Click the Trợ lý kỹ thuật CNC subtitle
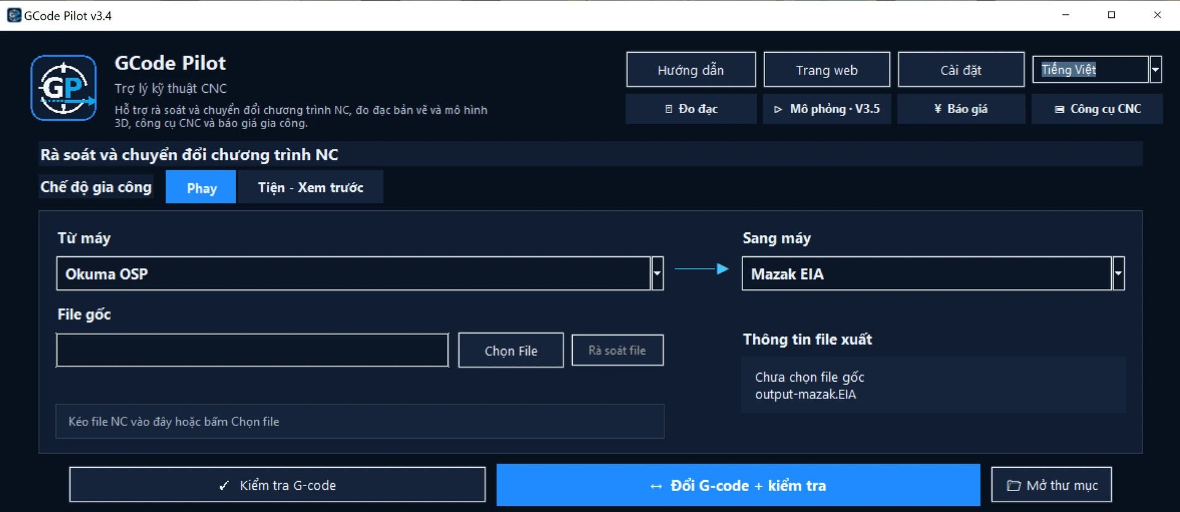This screenshot has height=512, width=1180. click(171, 89)
